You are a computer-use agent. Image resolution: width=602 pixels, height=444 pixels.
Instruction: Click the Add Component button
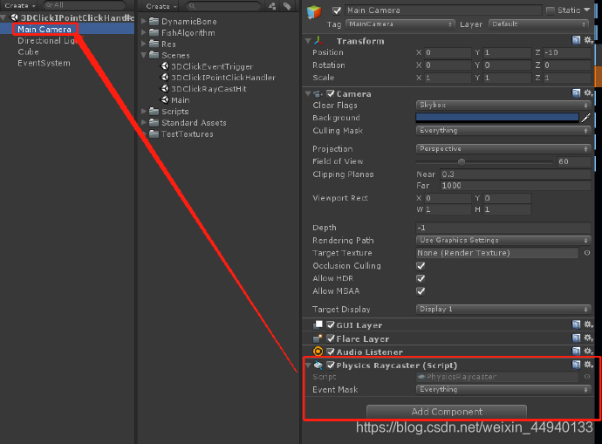tap(447, 412)
